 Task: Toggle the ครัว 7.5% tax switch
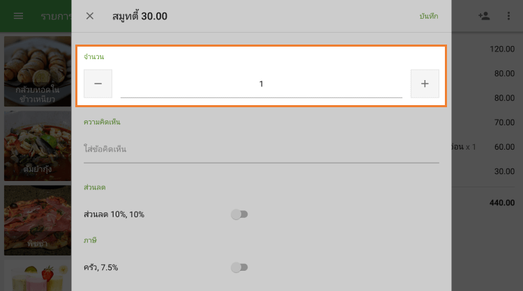tap(239, 267)
